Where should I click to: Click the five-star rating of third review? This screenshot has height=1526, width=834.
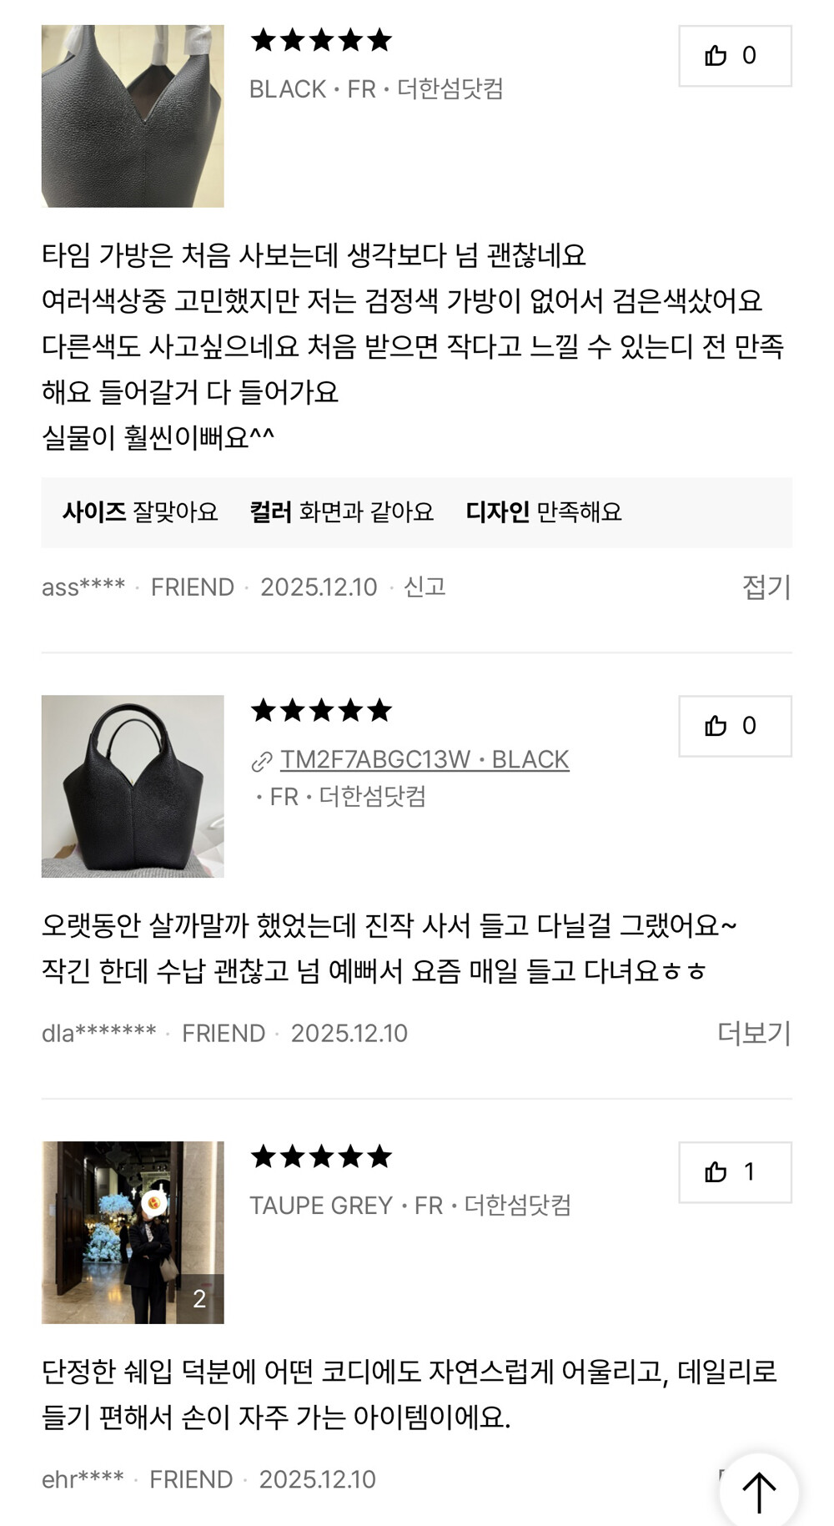[x=321, y=1156]
